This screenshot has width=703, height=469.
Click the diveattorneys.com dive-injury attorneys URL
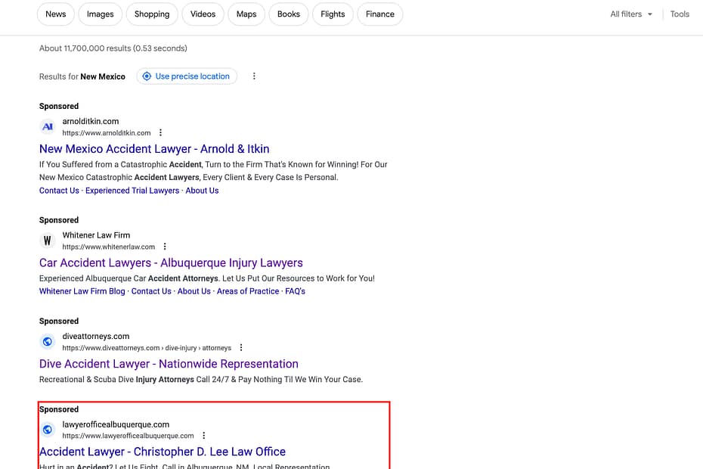tap(147, 348)
